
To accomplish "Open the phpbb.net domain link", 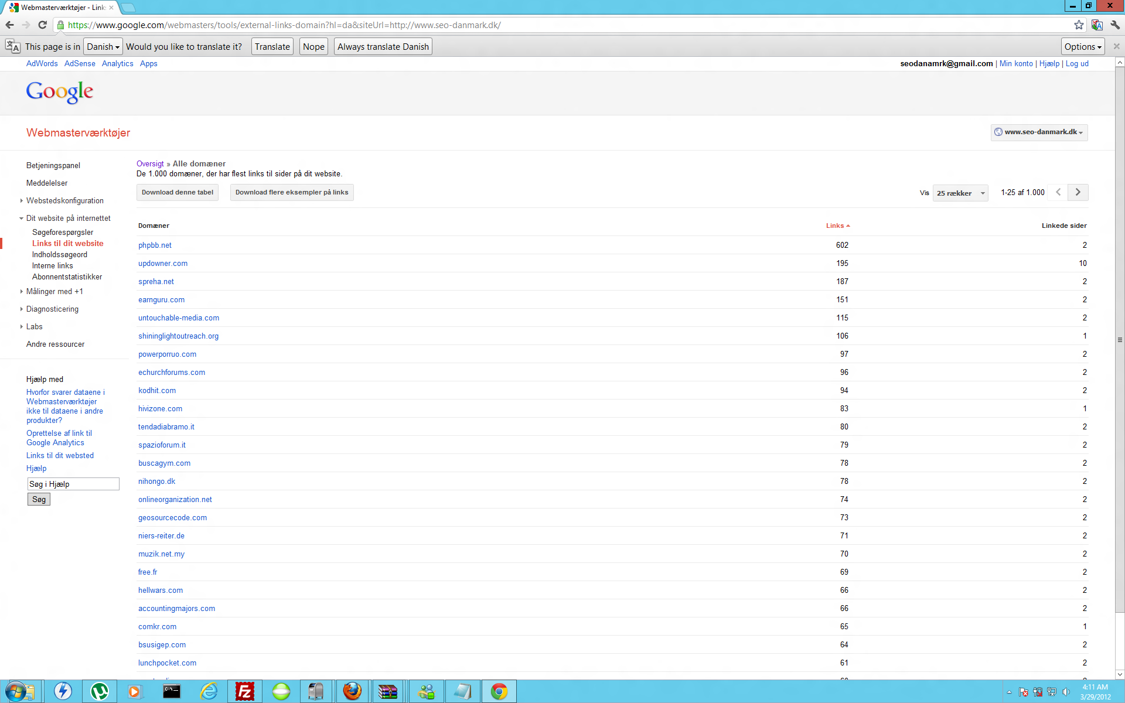I will (x=155, y=245).
